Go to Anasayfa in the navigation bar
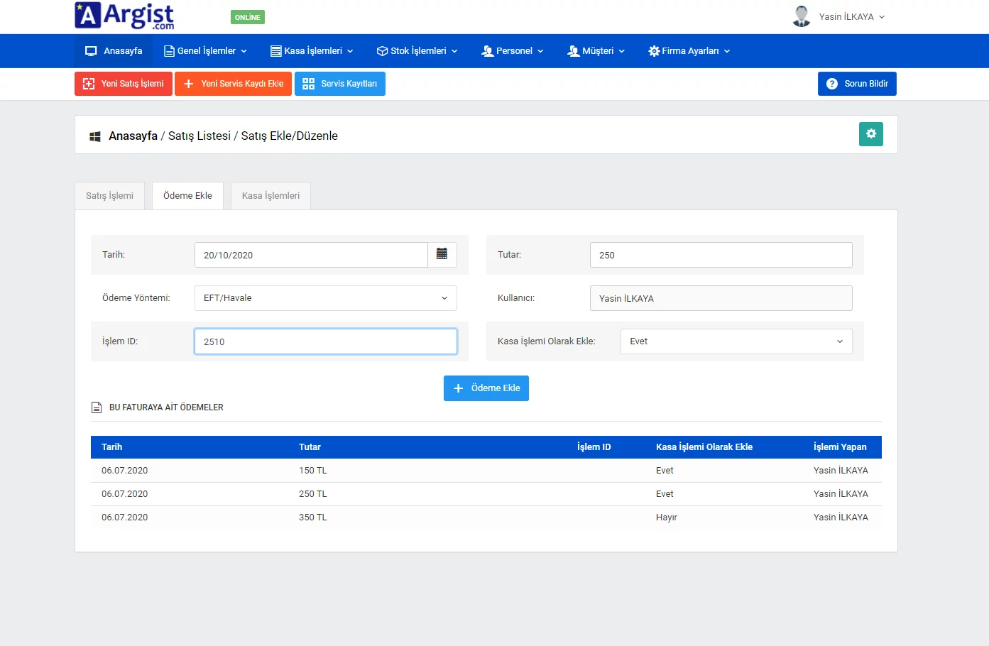The image size is (989, 646). tap(114, 51)
